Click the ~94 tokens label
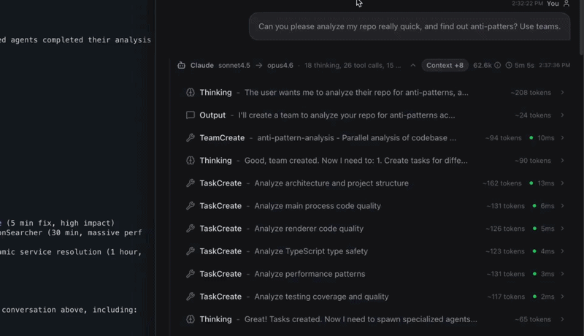 point(503,138)
